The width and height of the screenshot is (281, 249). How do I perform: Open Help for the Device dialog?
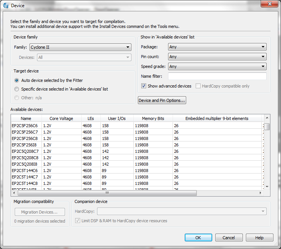pyautogui.click(x=259, y=238)
